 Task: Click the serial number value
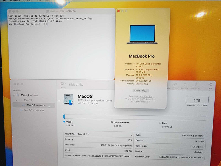click(143, 81)
